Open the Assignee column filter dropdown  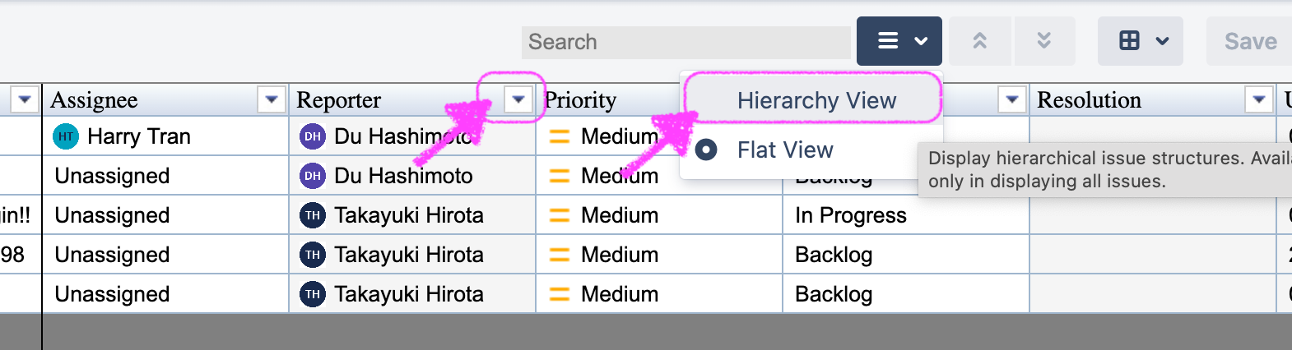point(272,99)
